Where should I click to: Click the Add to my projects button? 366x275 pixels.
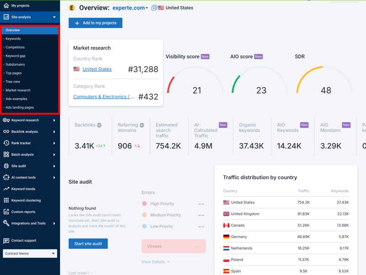tap(96, 23)
